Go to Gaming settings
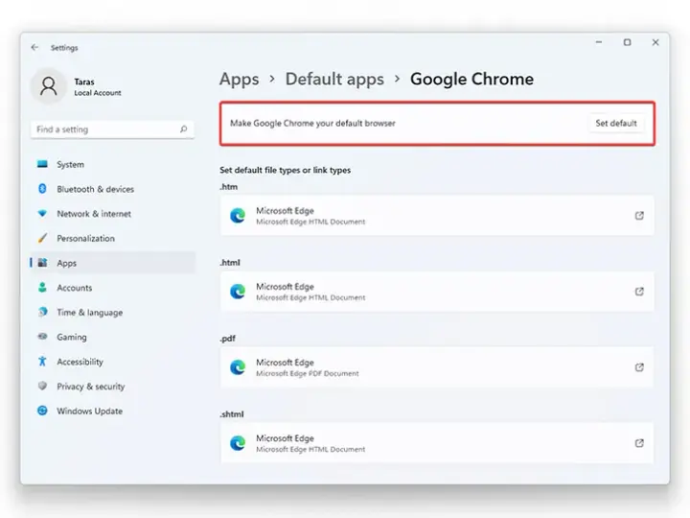This screenshot has height=518, width=690. click(113, 337)
